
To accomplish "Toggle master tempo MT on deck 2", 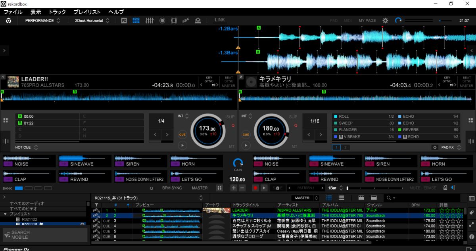I will pyautogui.click(x=294, y=146).
